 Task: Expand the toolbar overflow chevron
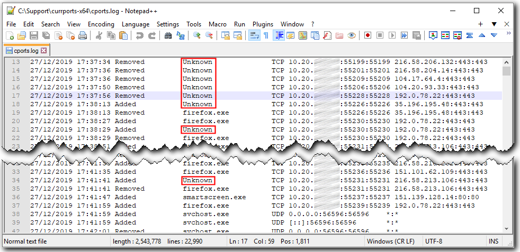[508, 33]
